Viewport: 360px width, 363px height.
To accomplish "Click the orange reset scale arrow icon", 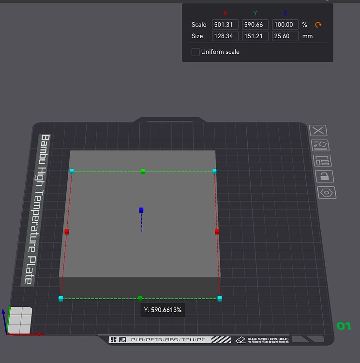I will [318, 25].
